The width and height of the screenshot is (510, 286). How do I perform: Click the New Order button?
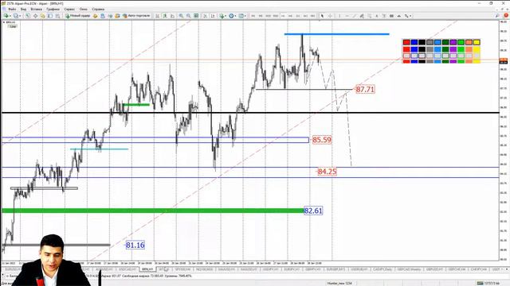click(x=77, y=16)
